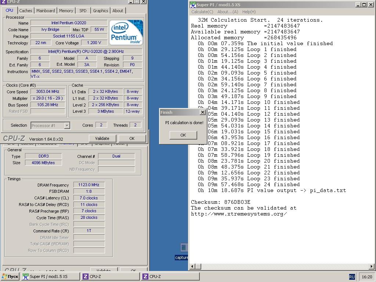Select the CPU tab in CPU-Z
376x282 pixels.
(x=9, y=10)
